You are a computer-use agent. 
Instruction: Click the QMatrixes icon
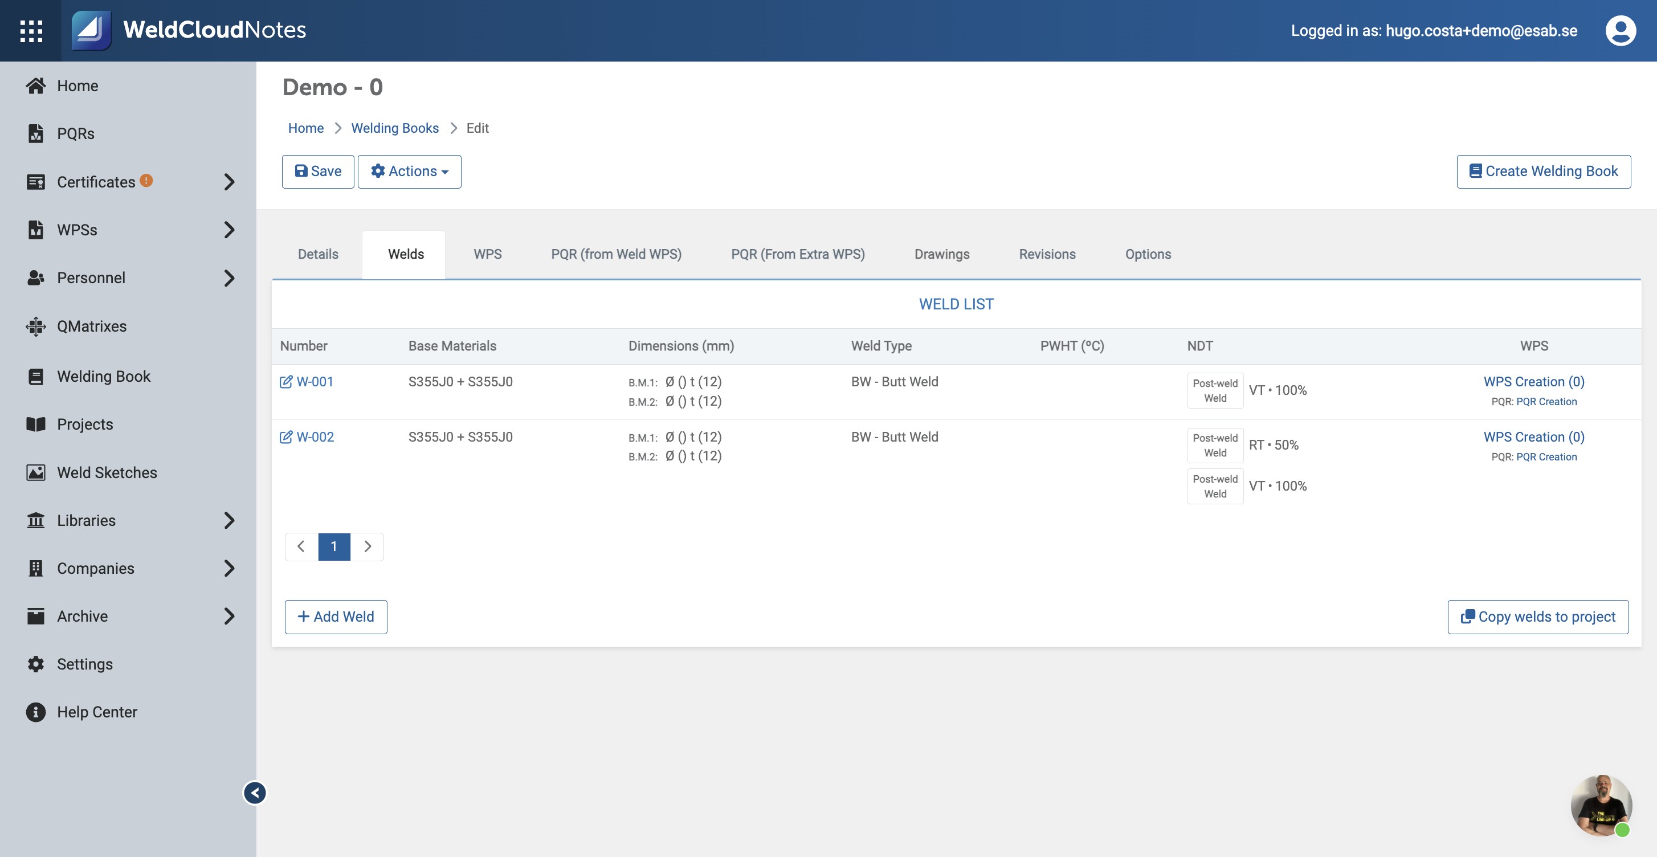pos(36,326)
